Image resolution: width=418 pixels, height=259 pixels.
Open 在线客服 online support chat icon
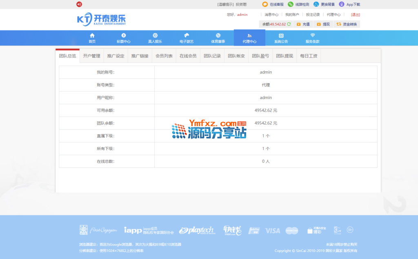pyautogui.click(x=265, y=4)
